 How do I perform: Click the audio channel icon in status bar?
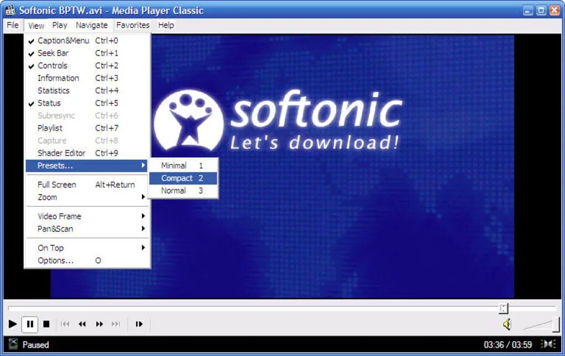pyautogui.click(x=548, y=344)
